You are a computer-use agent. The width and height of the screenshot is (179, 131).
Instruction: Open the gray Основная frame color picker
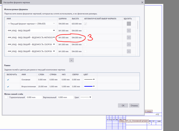89,79
